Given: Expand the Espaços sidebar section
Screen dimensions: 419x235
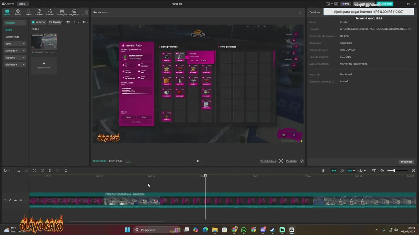Looking at the screenshot, I should tap(15, 58).
